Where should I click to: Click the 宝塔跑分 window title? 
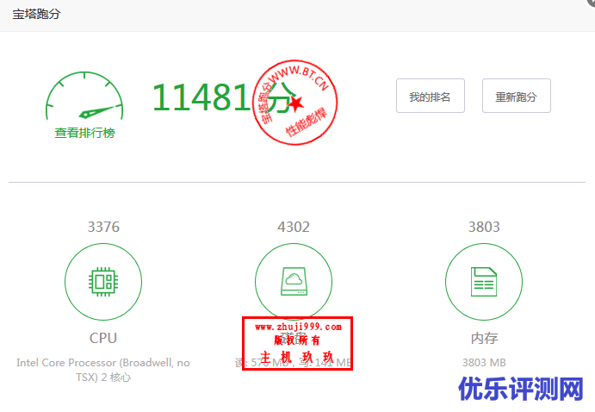(x=36, y=15)
